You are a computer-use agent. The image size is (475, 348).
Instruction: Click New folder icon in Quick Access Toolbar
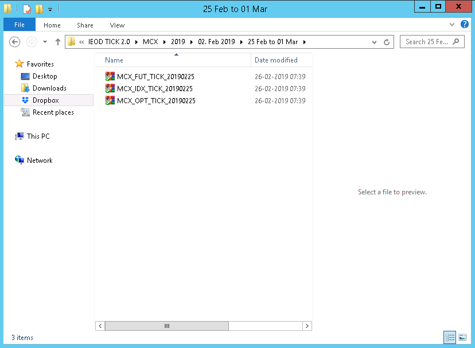tap(39, 9)
